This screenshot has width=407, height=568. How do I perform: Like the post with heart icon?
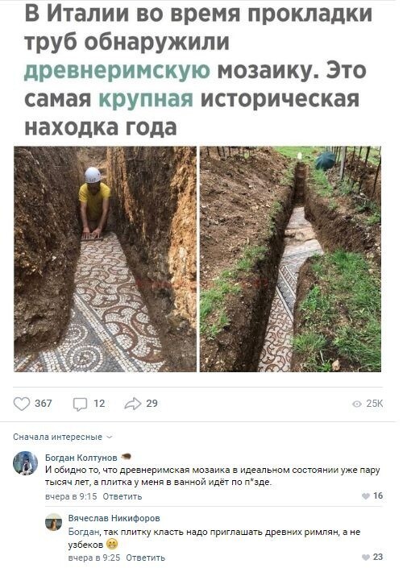tap(22, 404)
